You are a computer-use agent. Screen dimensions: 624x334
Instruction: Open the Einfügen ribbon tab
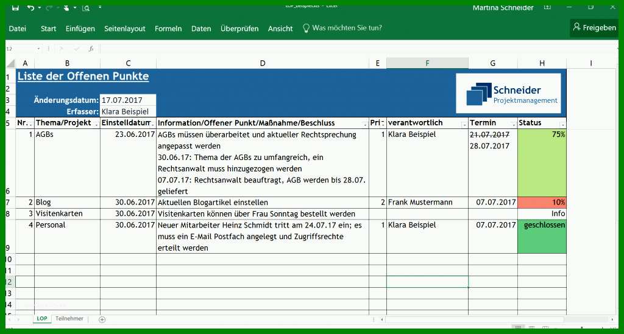click(80, 29)
